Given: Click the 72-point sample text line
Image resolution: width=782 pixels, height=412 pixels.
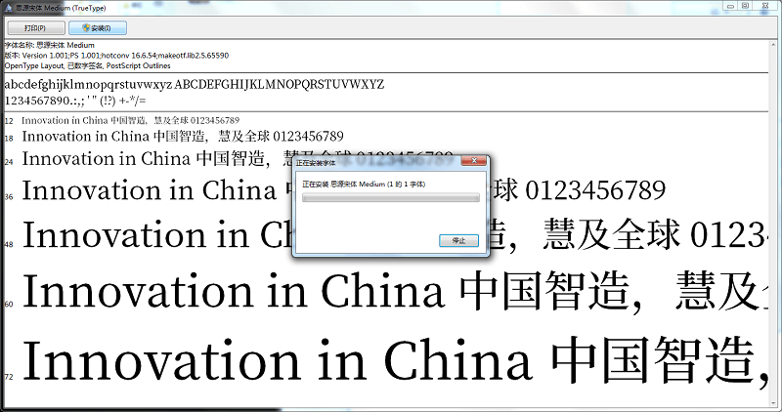Looking at the screenshot, I should pyautogui.click(x=395, y=361).
